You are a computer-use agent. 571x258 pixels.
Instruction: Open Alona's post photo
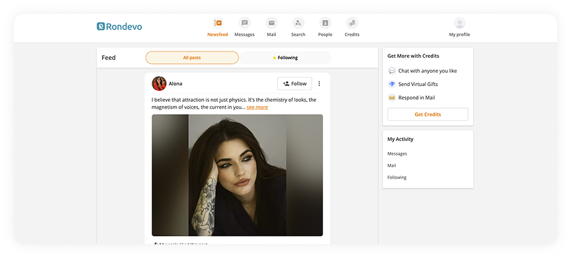[x=237, y=175]
